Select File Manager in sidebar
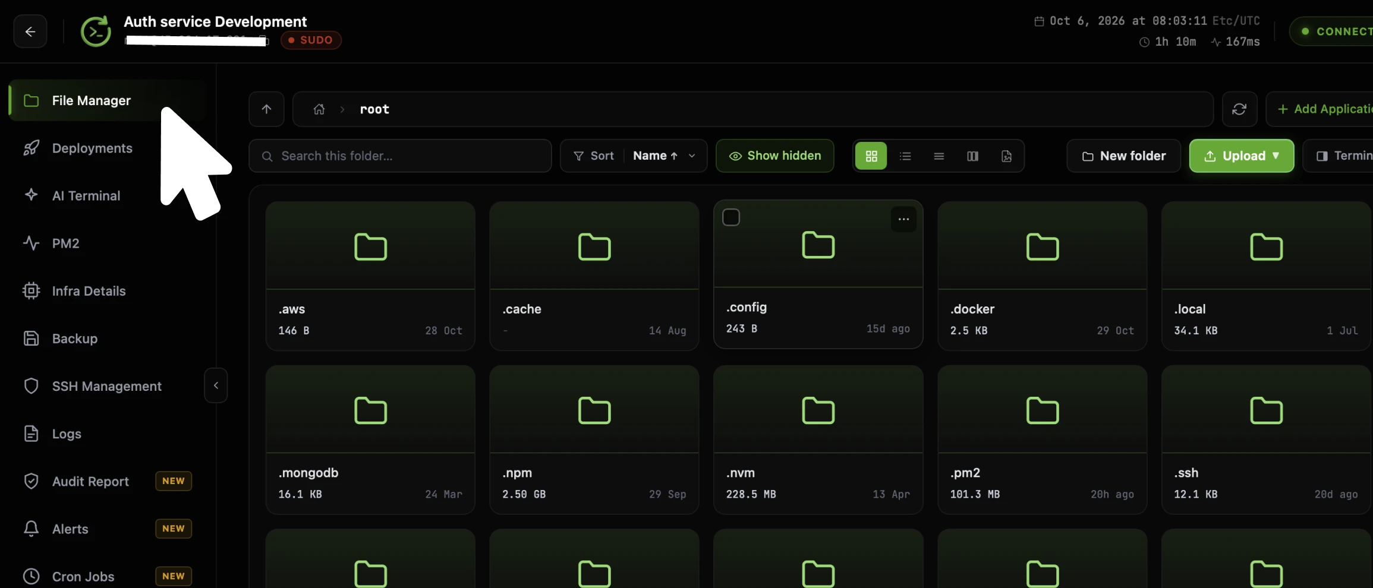Screen dimensions: 1373x588 (108, 100)
